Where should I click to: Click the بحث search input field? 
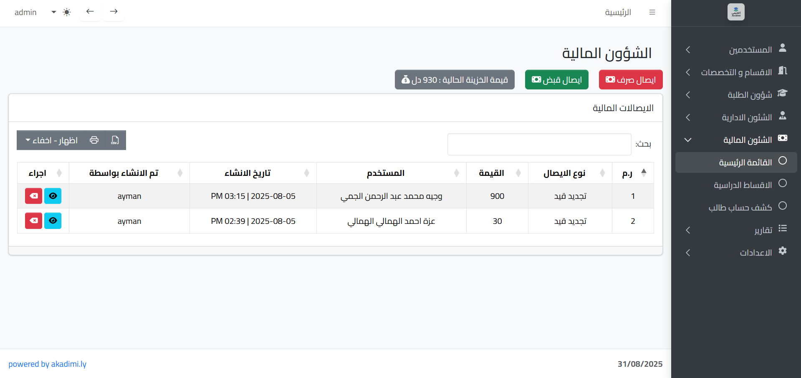point(539,145)
